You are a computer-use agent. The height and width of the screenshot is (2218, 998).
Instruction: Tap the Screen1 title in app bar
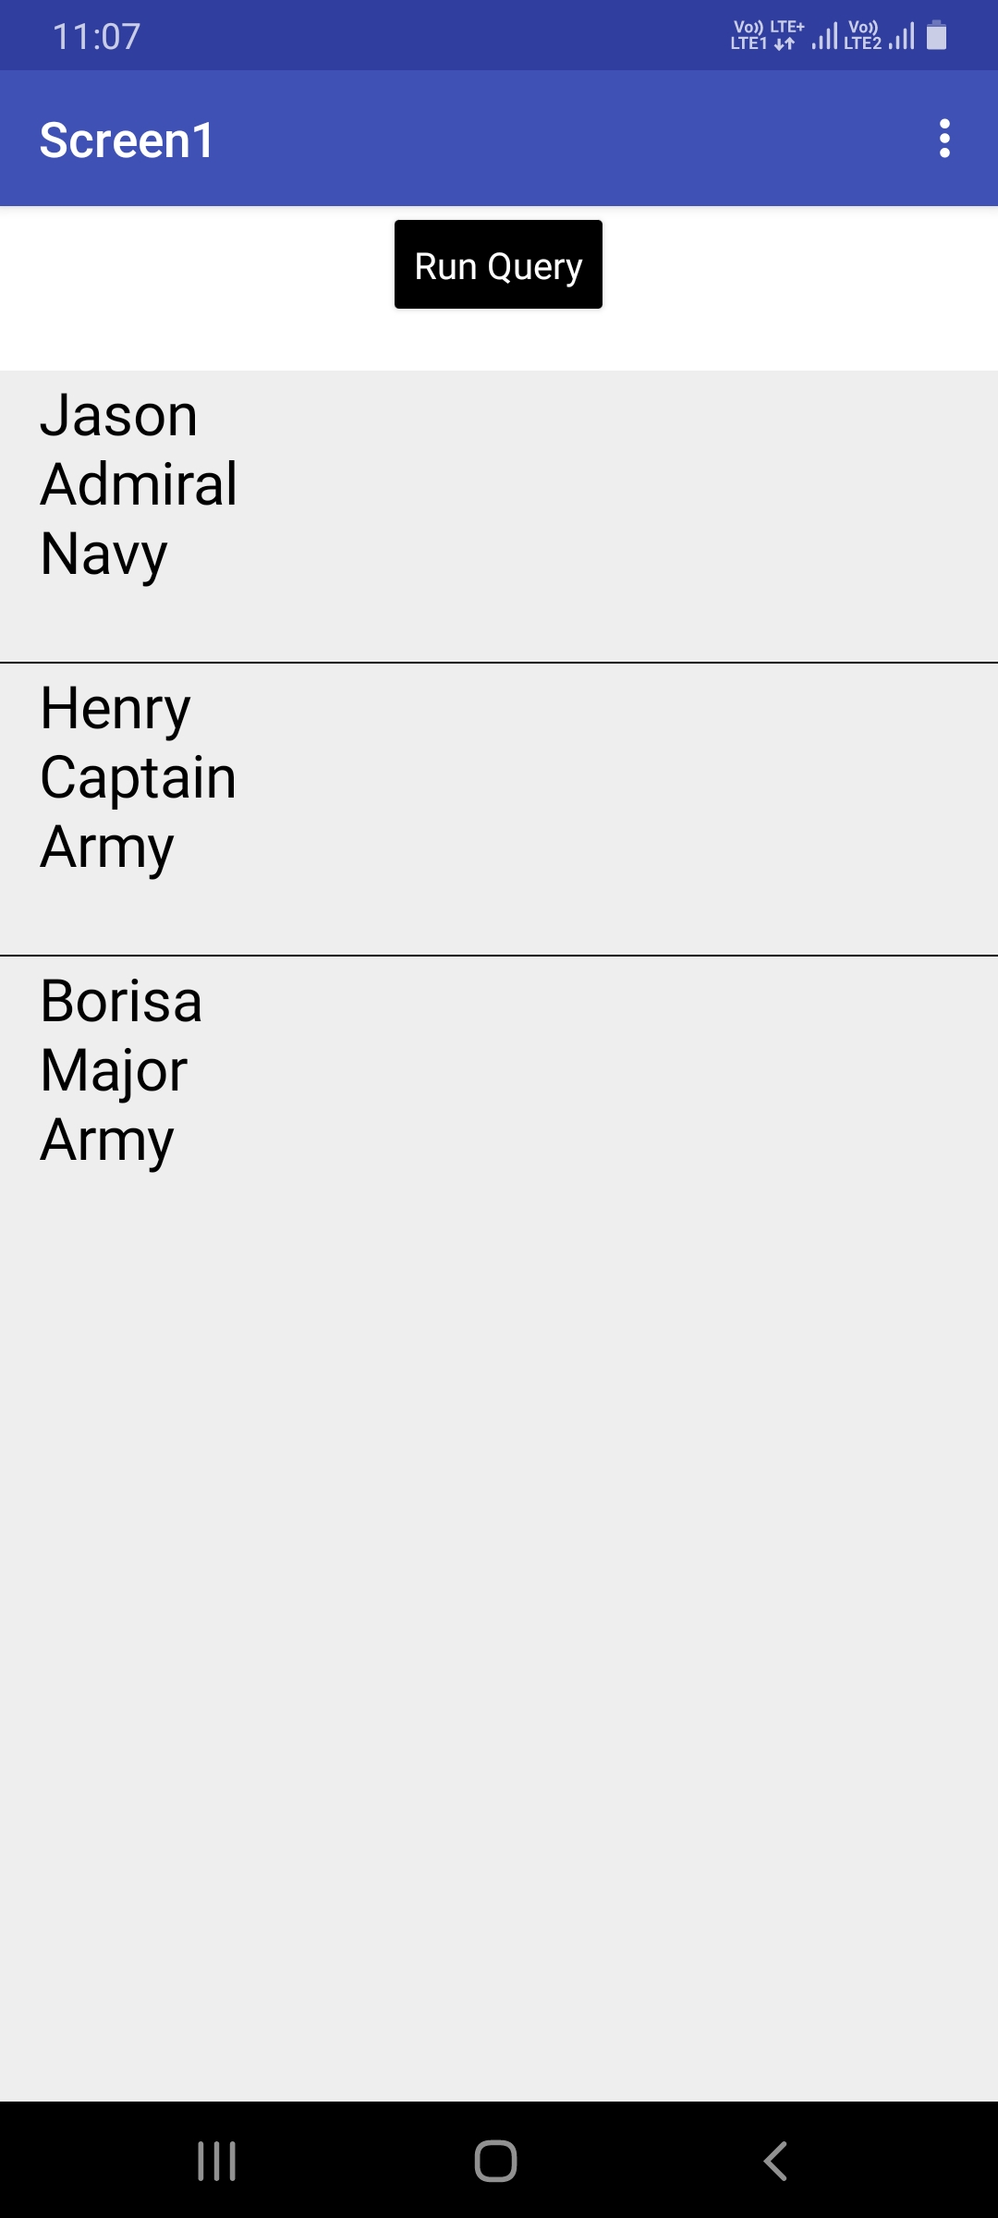click(127, 140)
